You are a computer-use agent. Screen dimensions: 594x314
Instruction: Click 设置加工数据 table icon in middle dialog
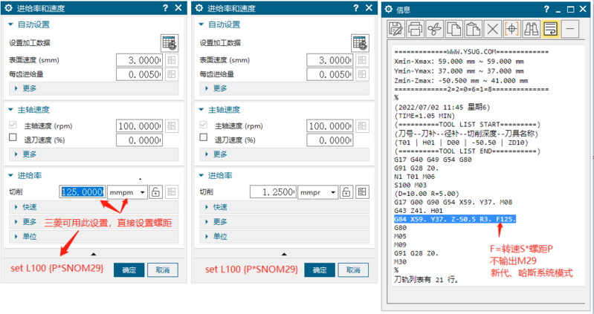point(360,43)
